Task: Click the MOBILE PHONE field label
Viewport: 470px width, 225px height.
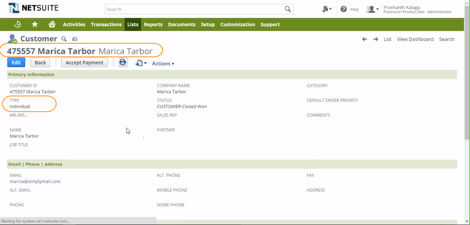Action: (x=172, y=190)
